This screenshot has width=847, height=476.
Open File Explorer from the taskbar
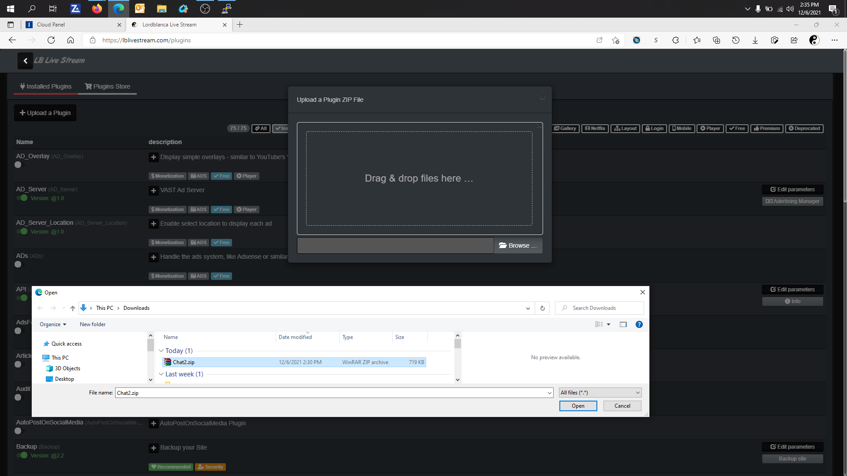(162, 8)
